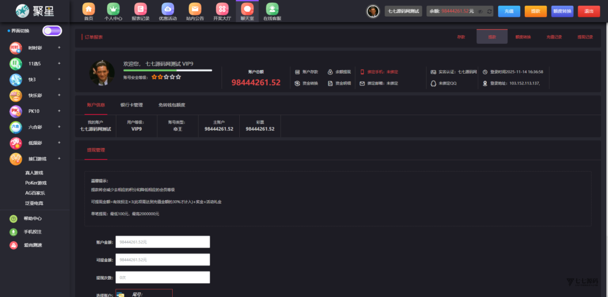Toggle the 界面切换 theme switch
This screenshot has height=297, width=608.
pyautogui.click(x=52, y=31)
